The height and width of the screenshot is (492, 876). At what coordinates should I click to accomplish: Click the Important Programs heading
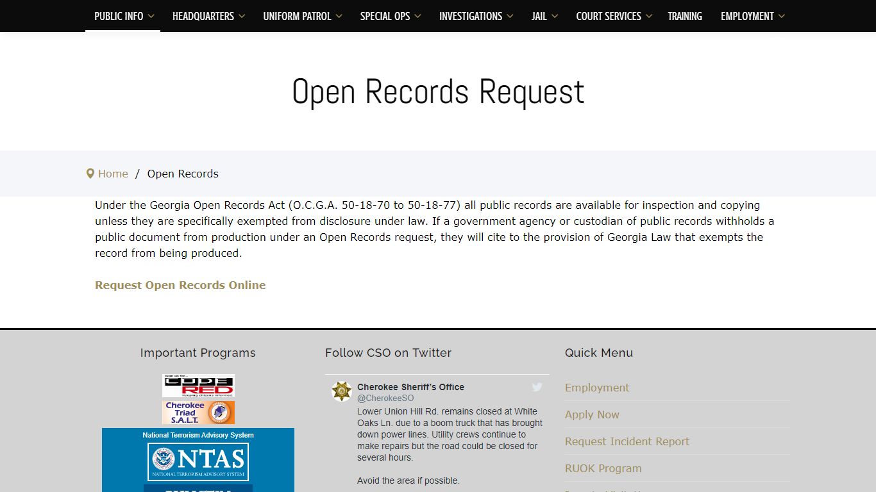(198, 353)
